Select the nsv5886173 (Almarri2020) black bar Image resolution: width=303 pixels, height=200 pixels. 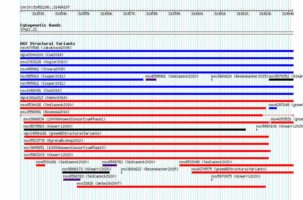click(x=86, y=172)
